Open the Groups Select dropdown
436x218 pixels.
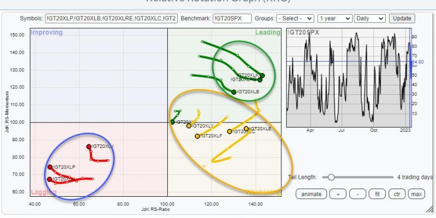(x=295, y=19)
